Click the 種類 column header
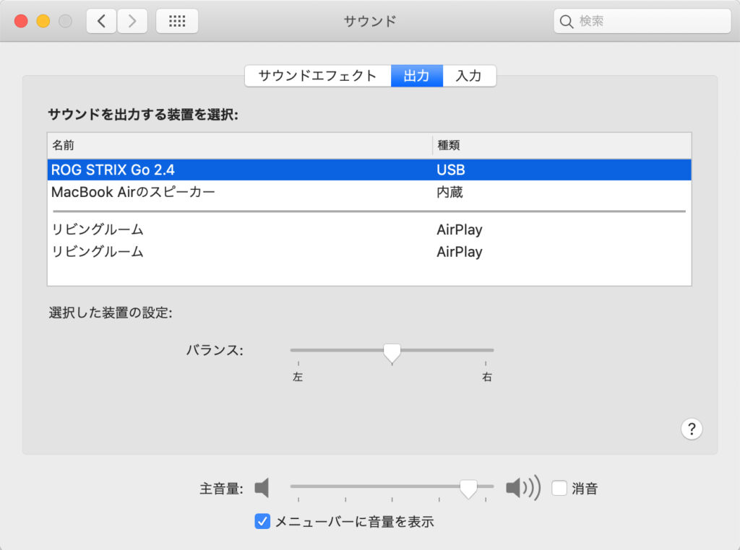The height and width of the screenshot is (550, 740). (x=562, y=145)
